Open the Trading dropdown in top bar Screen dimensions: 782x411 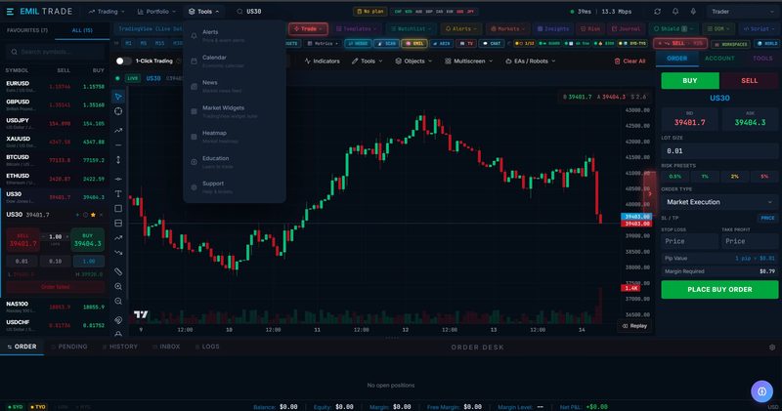tap(107, 12)
